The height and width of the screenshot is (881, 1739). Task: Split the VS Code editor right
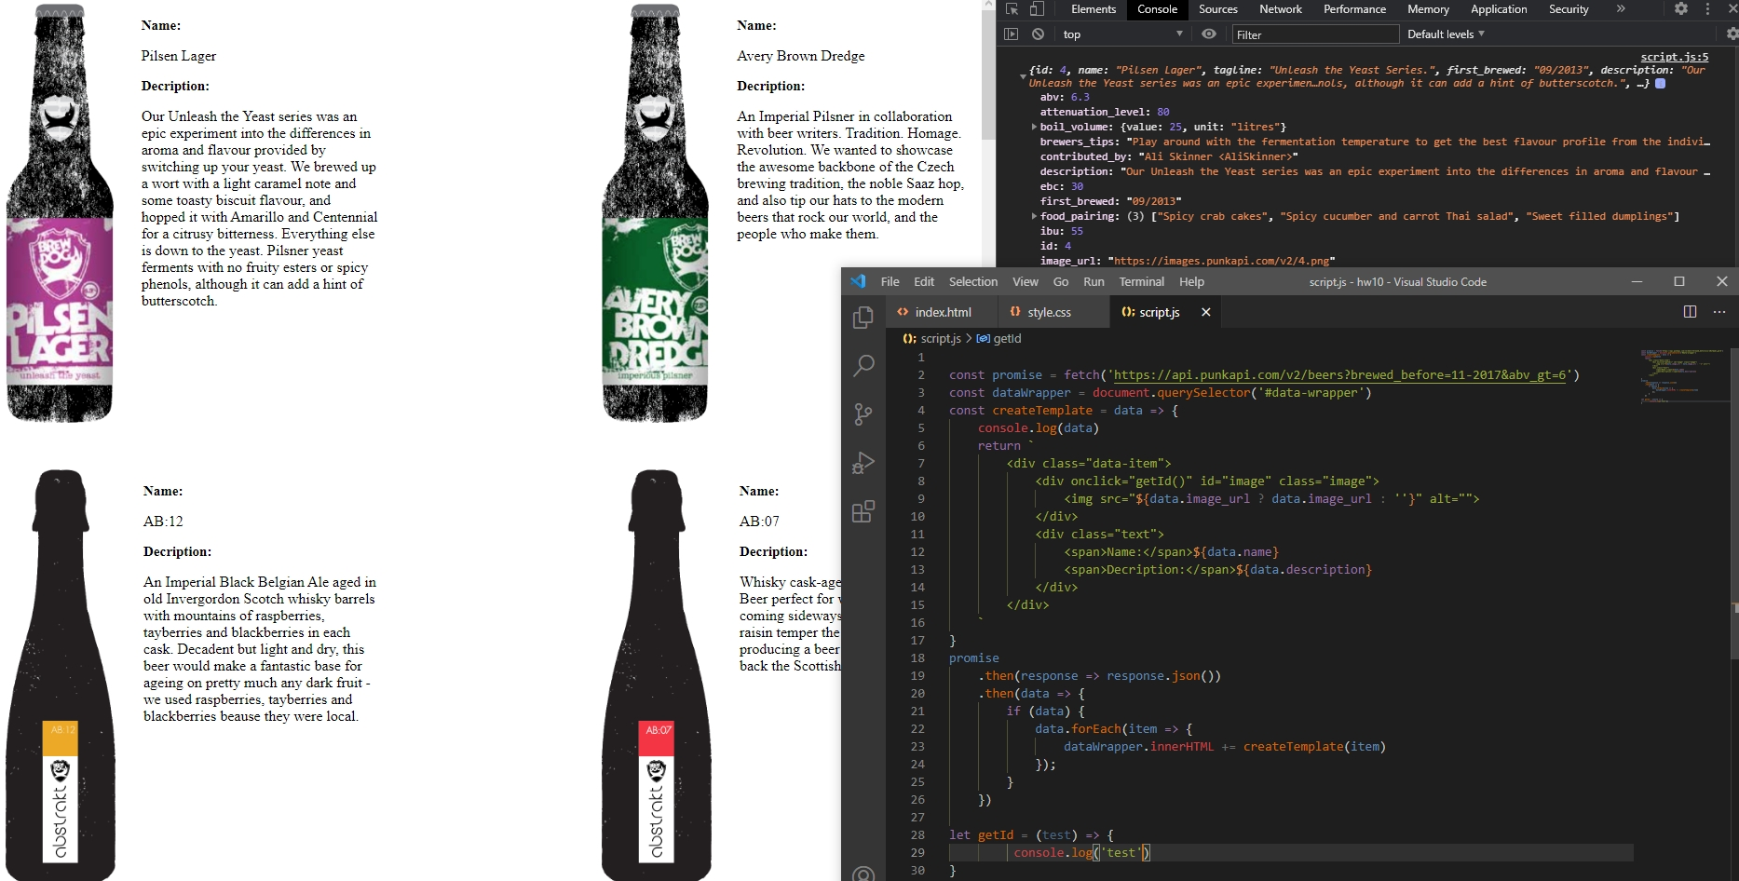click(1690, 312)
